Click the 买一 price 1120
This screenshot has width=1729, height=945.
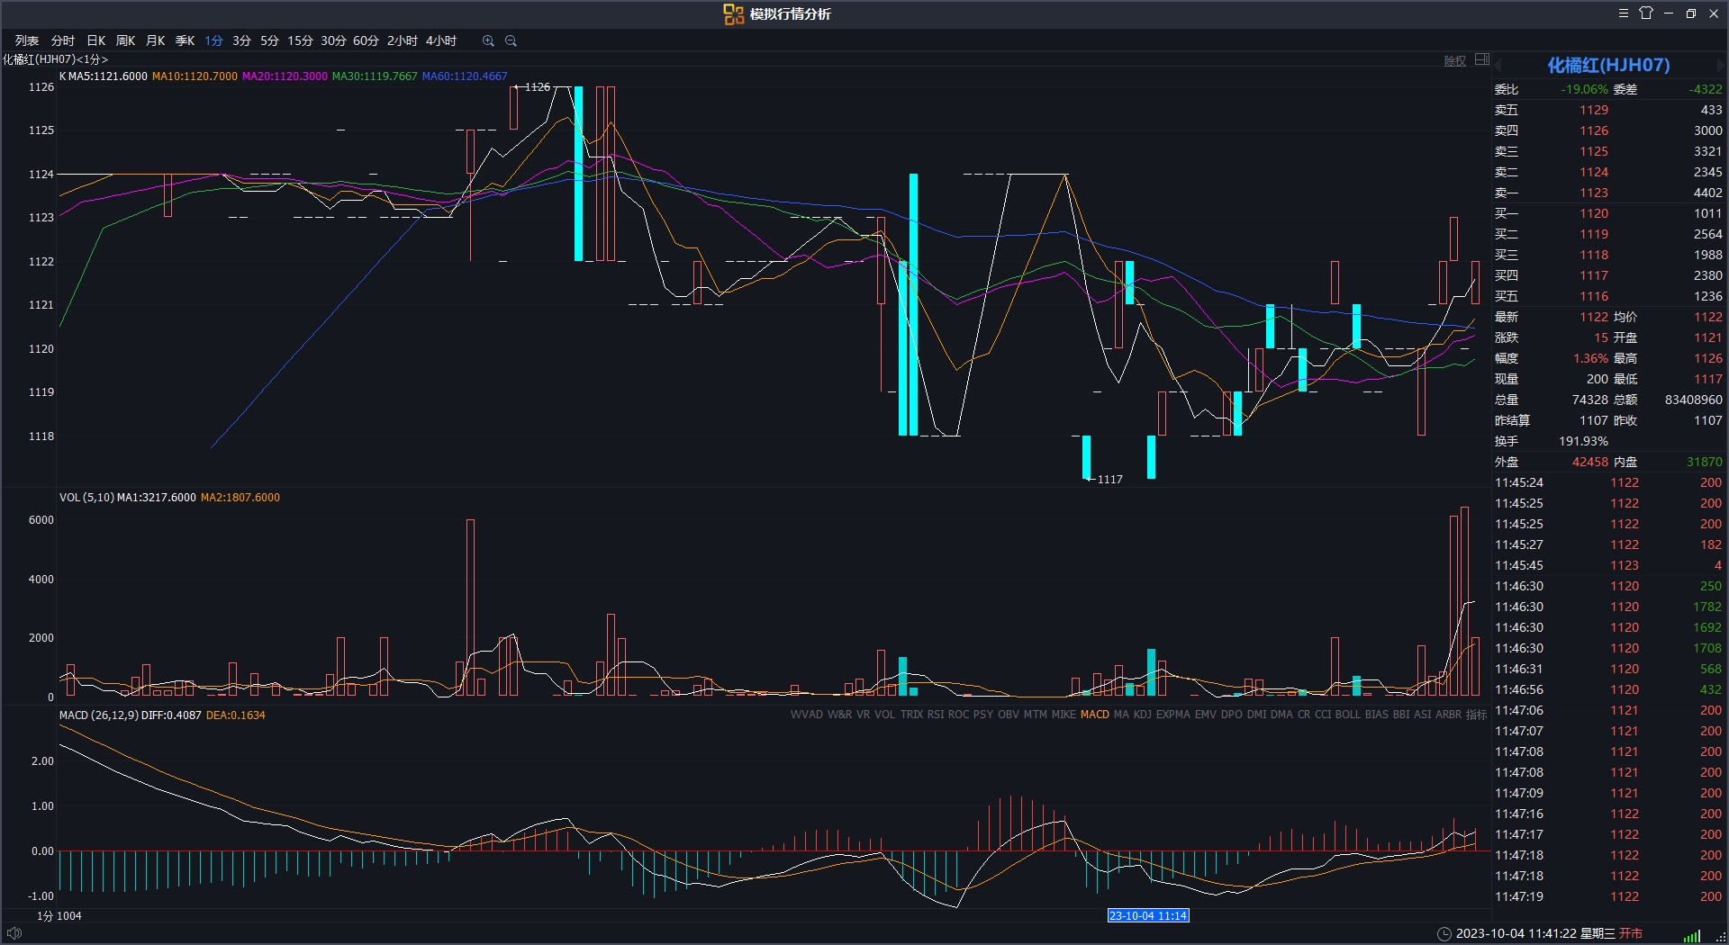pyautogui.click(x=1593, y=213)
